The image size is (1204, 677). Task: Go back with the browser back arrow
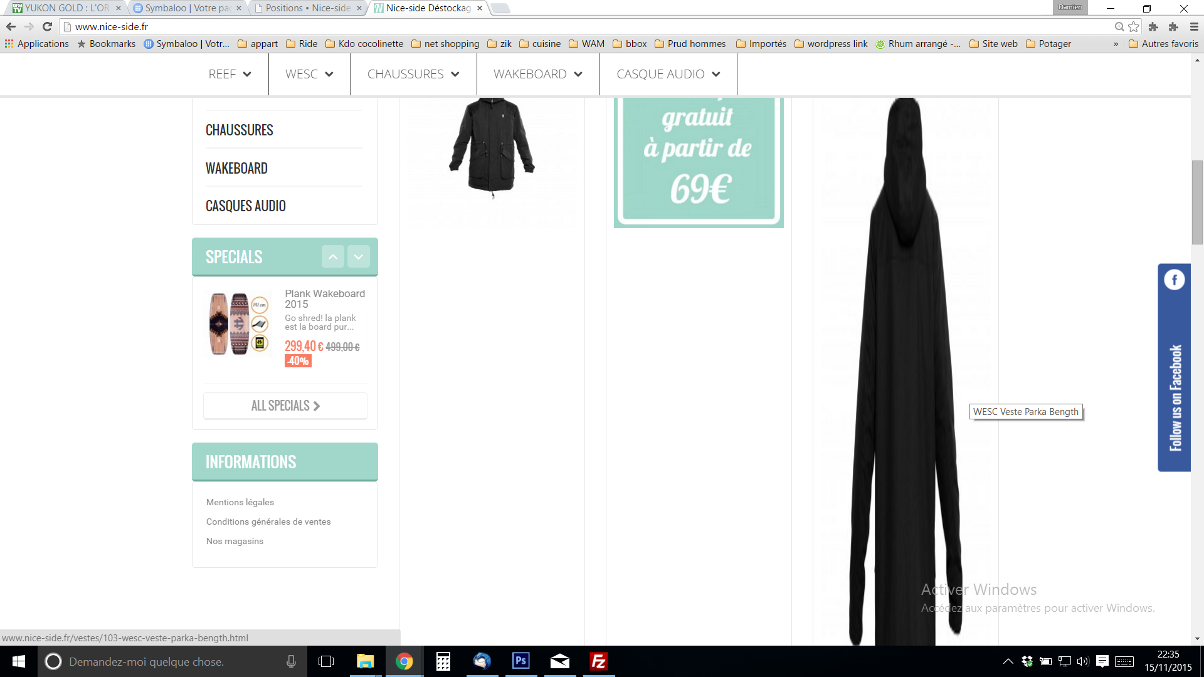tap(11, 26)
